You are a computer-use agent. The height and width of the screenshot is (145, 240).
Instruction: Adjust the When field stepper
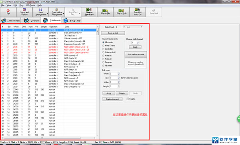tap(119, 74)
